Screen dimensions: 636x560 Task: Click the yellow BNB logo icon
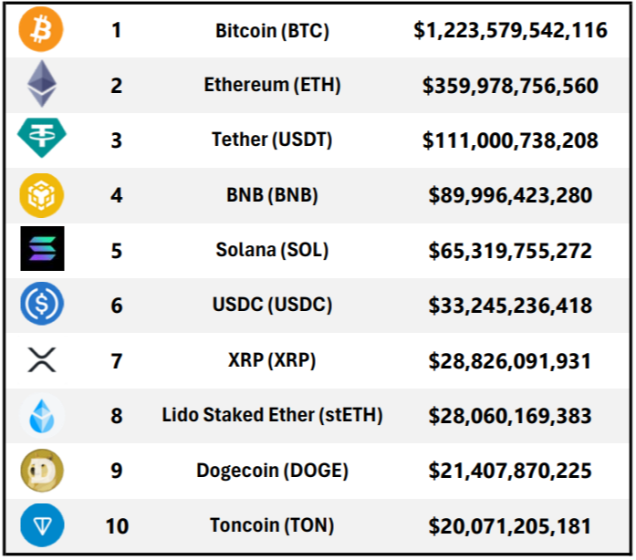click(x=42, y=195)
